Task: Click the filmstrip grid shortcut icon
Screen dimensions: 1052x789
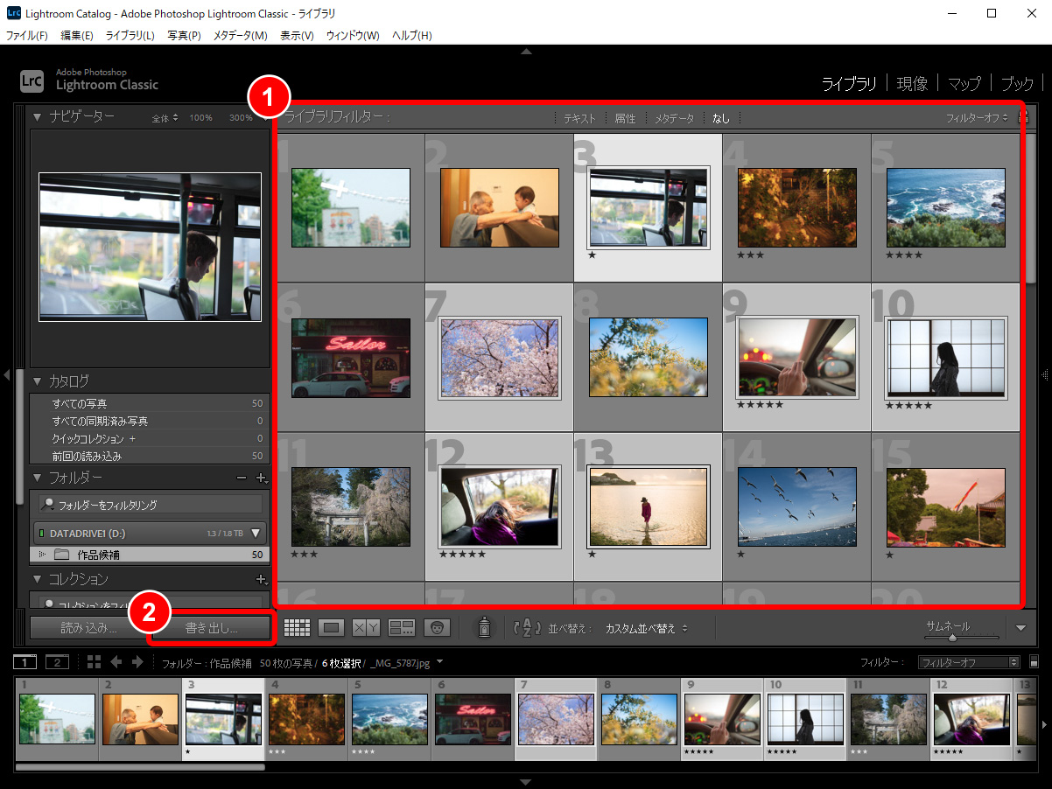Action: (94, 662)
